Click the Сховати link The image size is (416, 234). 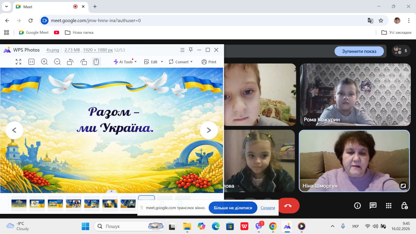(267, 208)
